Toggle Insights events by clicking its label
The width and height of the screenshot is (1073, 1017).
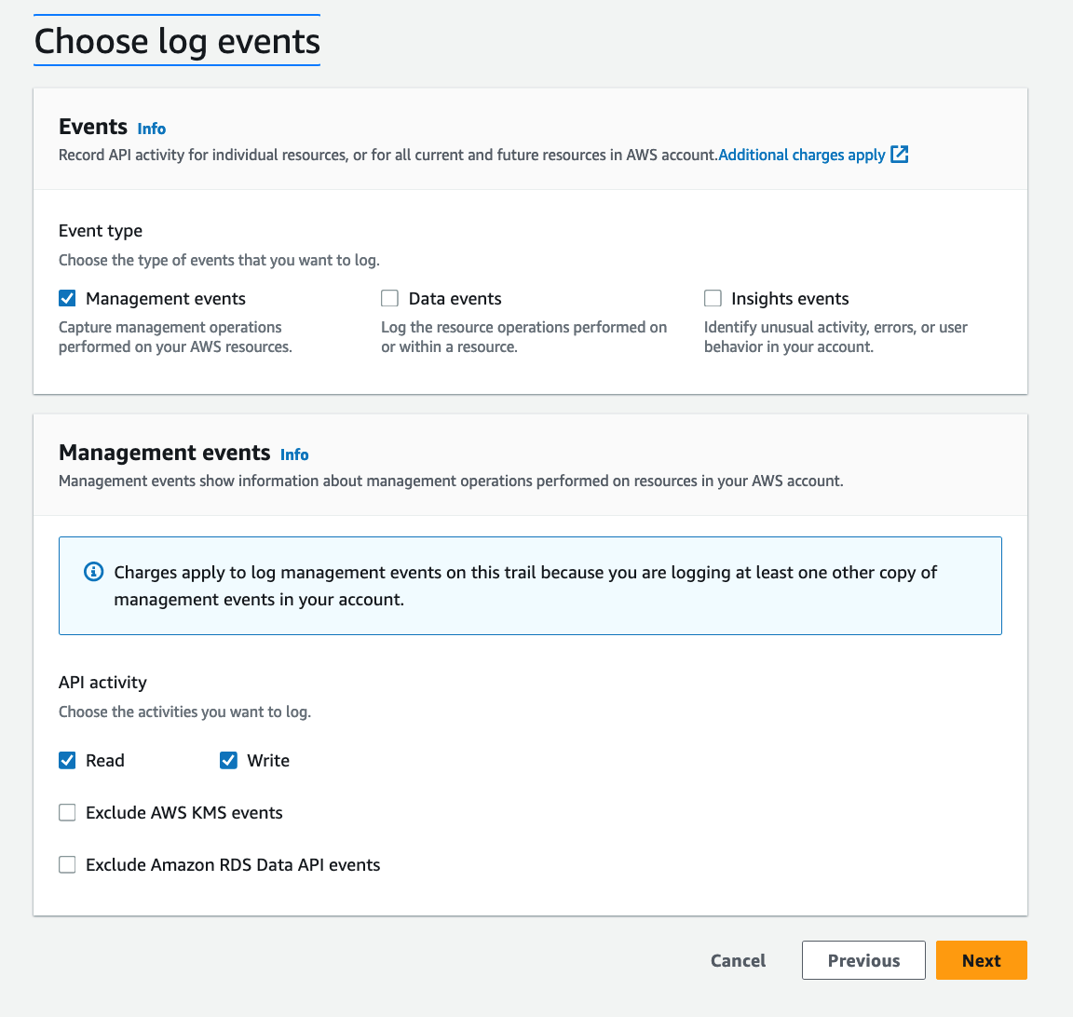click(x=788, y=298)
